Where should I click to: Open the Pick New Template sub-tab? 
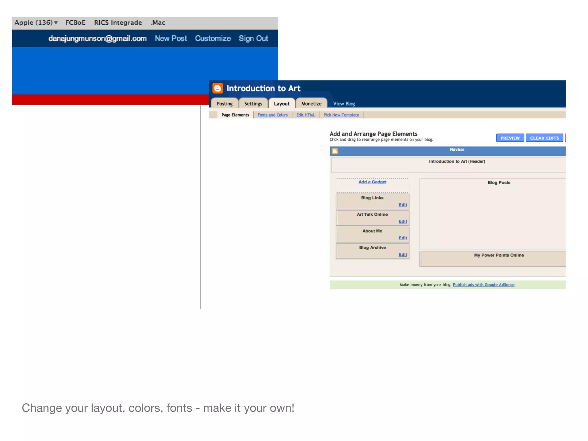tap(341, 115)
